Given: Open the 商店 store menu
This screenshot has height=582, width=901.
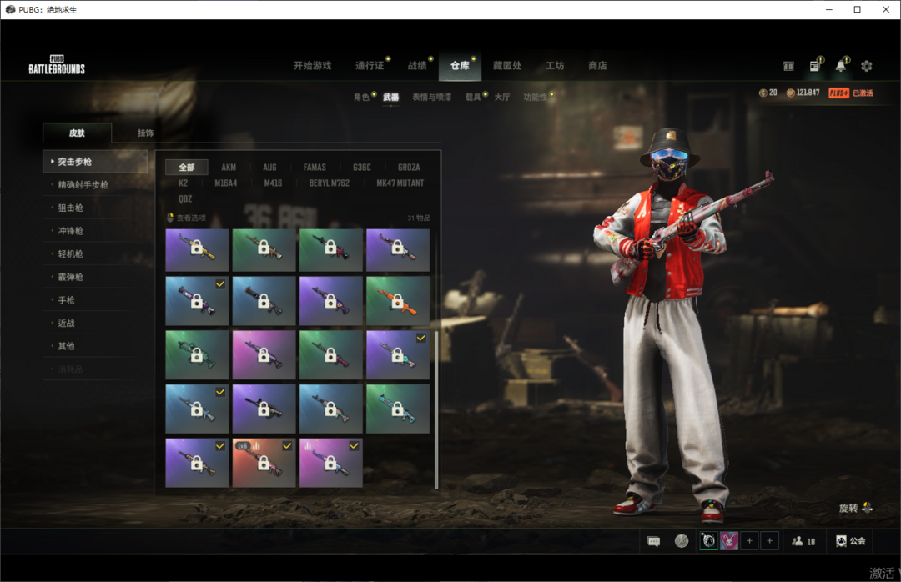Looking at the screenshot, I should (x=597, y=66).
